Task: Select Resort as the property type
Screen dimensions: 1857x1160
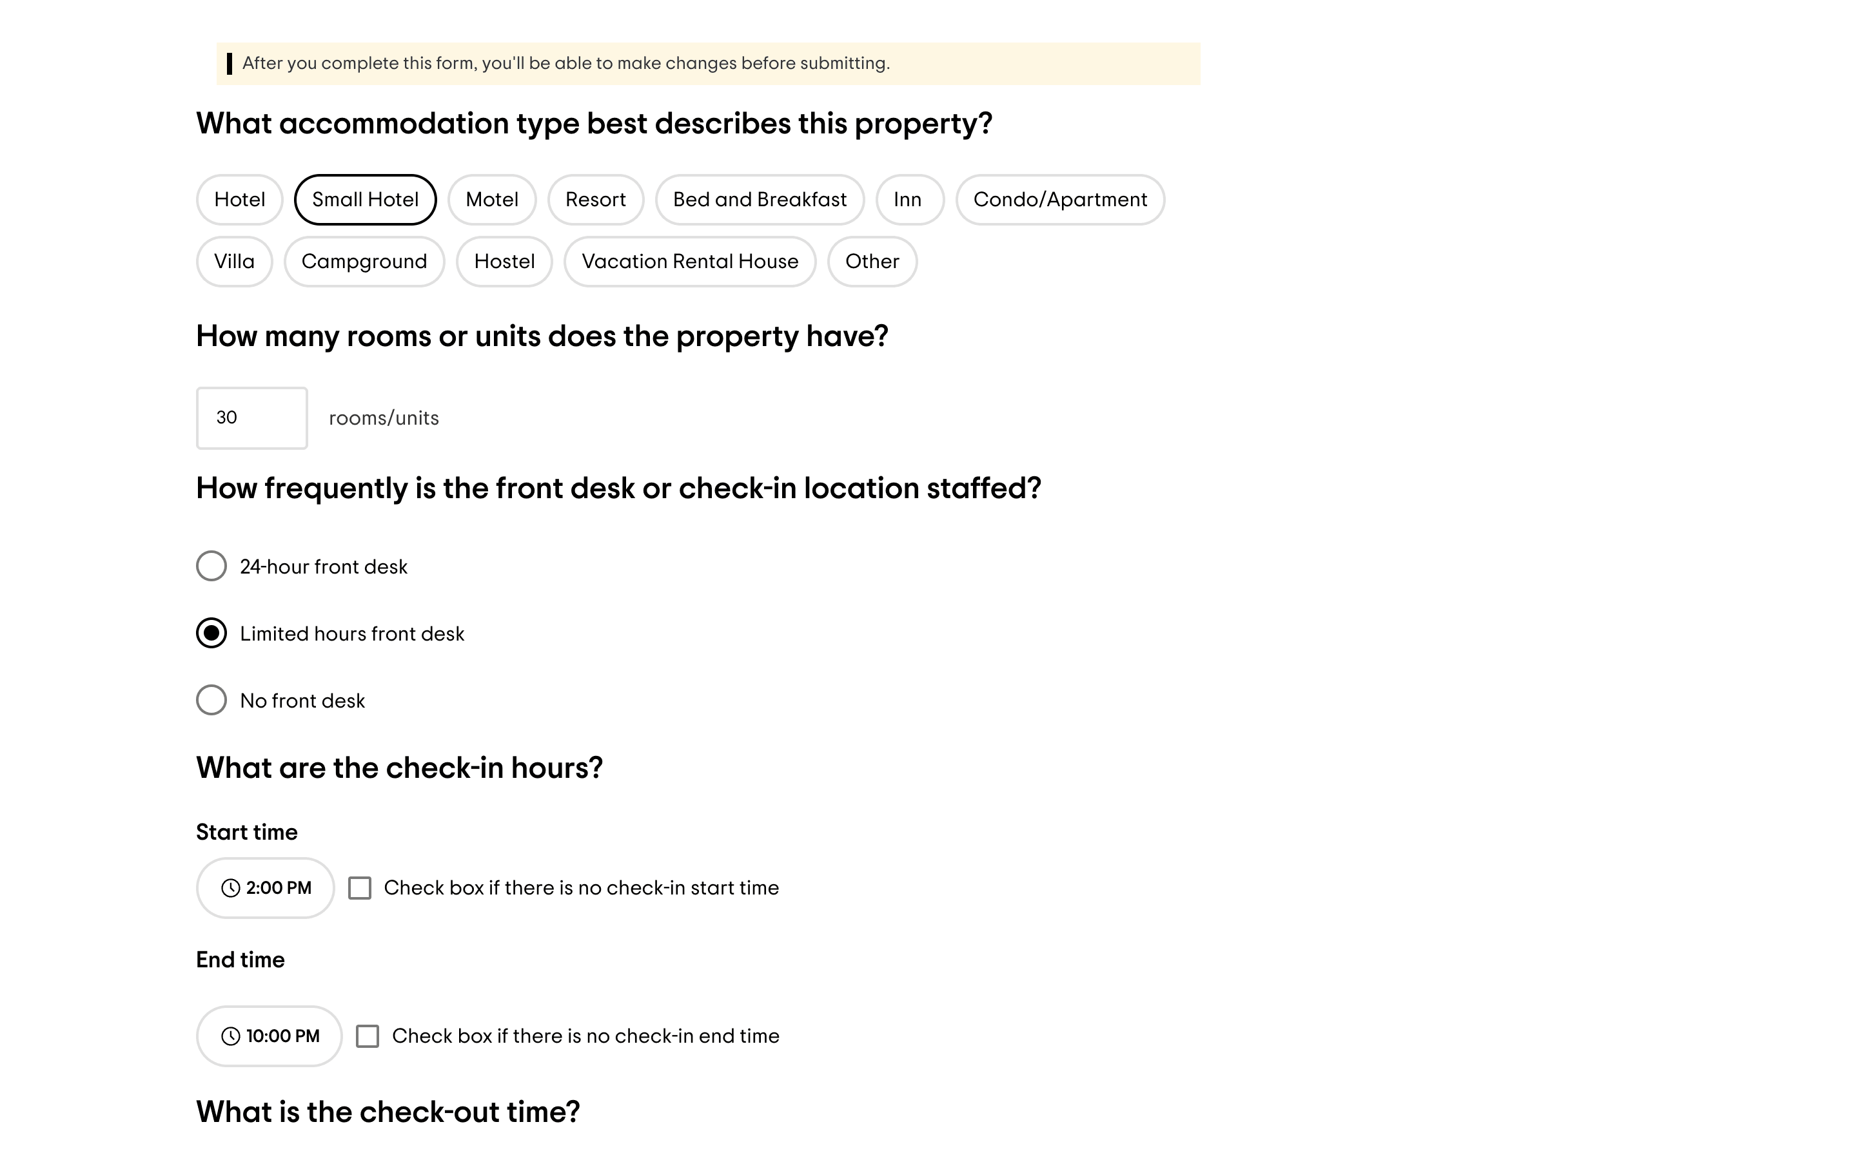Action: (596, 200)
